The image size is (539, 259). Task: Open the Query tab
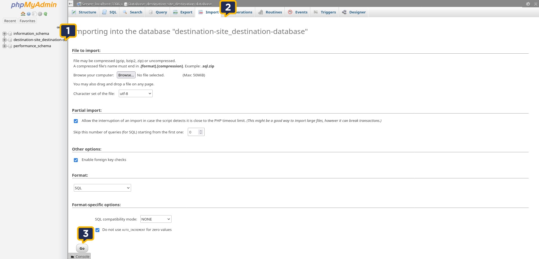click(x=157, y=12)
